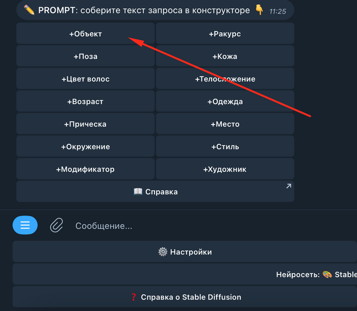357x311 pixels.
Task: Click the +Телосложение button
Action: (225, 79)
